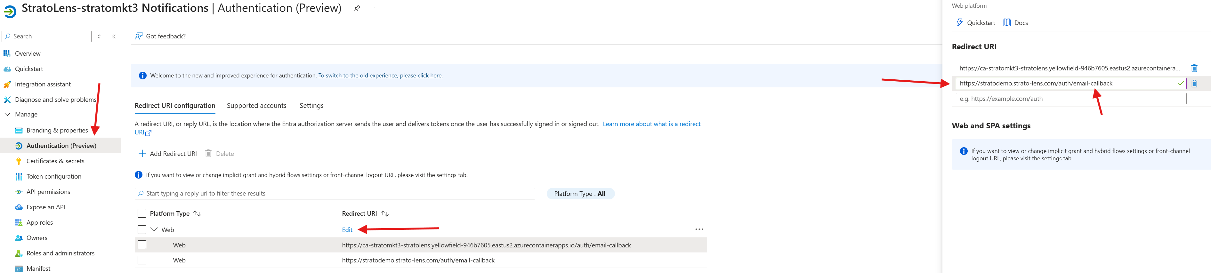Click the stratodemo redirect URI text in the table
This screenshot has height=273, width=1211.
(418, 260)
